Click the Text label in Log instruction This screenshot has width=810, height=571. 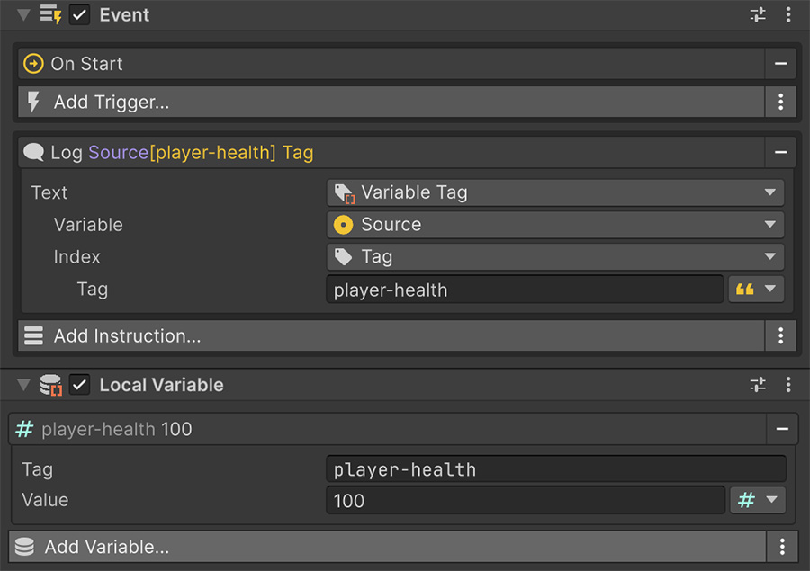coord(49,192)
